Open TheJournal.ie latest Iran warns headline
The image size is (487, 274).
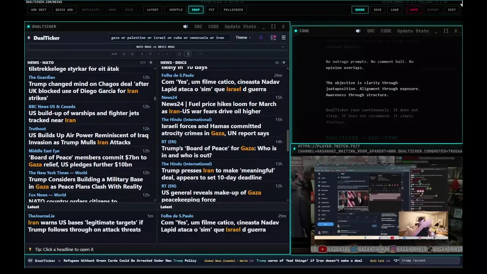tap(86, 226)
